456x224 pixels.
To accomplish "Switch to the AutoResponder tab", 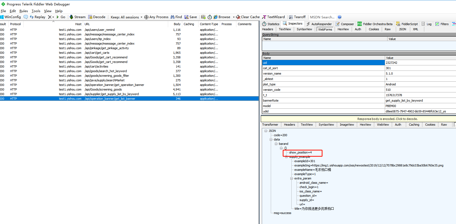I will (319, 24).
